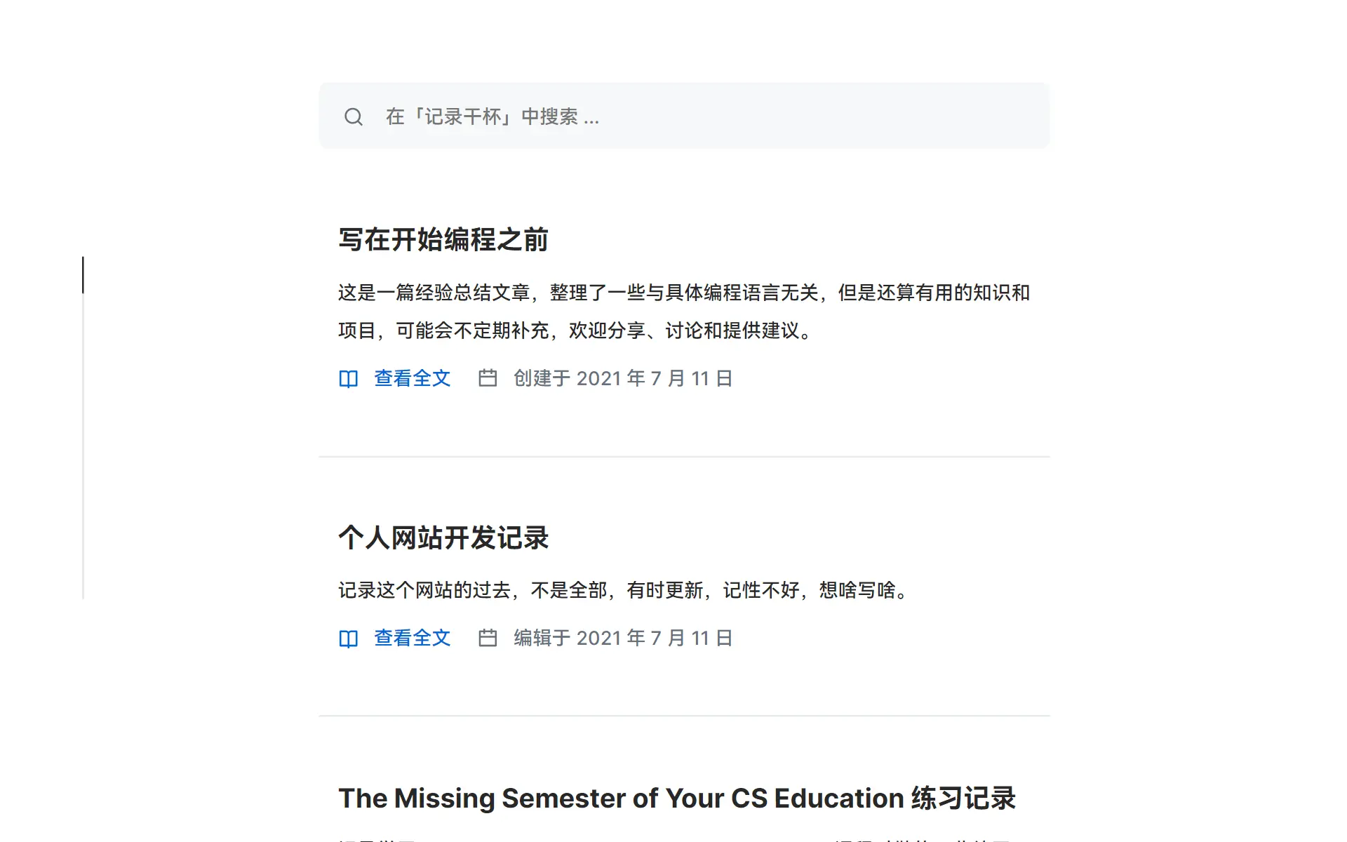
Task: Open the article 写在开始编程之前
Action: tap(443, 240)
